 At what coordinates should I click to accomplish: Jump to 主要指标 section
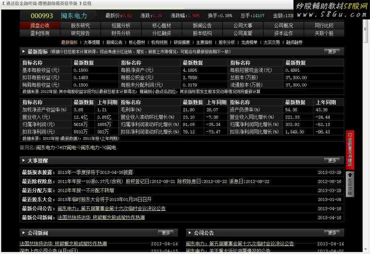[204, 42]
